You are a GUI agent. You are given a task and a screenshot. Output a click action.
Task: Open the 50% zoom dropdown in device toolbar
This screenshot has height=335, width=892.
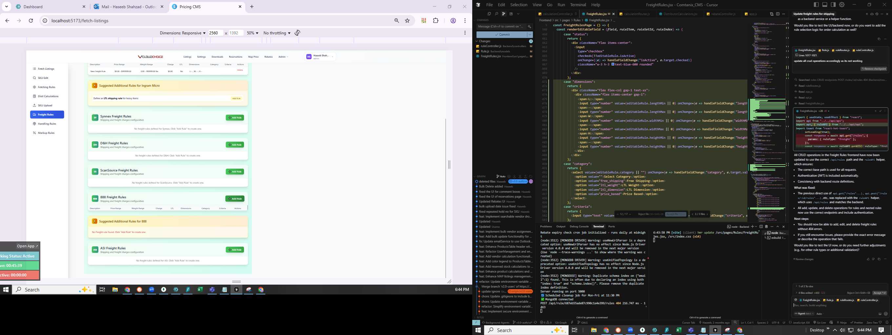(x=253, y=33)
